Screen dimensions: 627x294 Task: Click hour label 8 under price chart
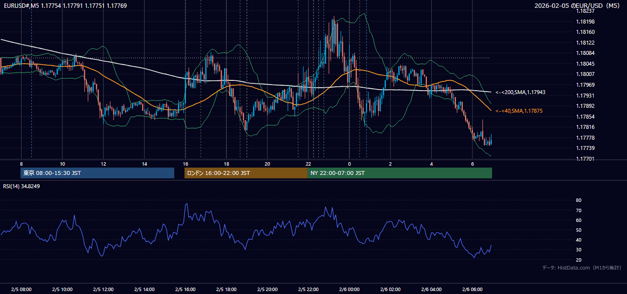[x=21, y=163]
